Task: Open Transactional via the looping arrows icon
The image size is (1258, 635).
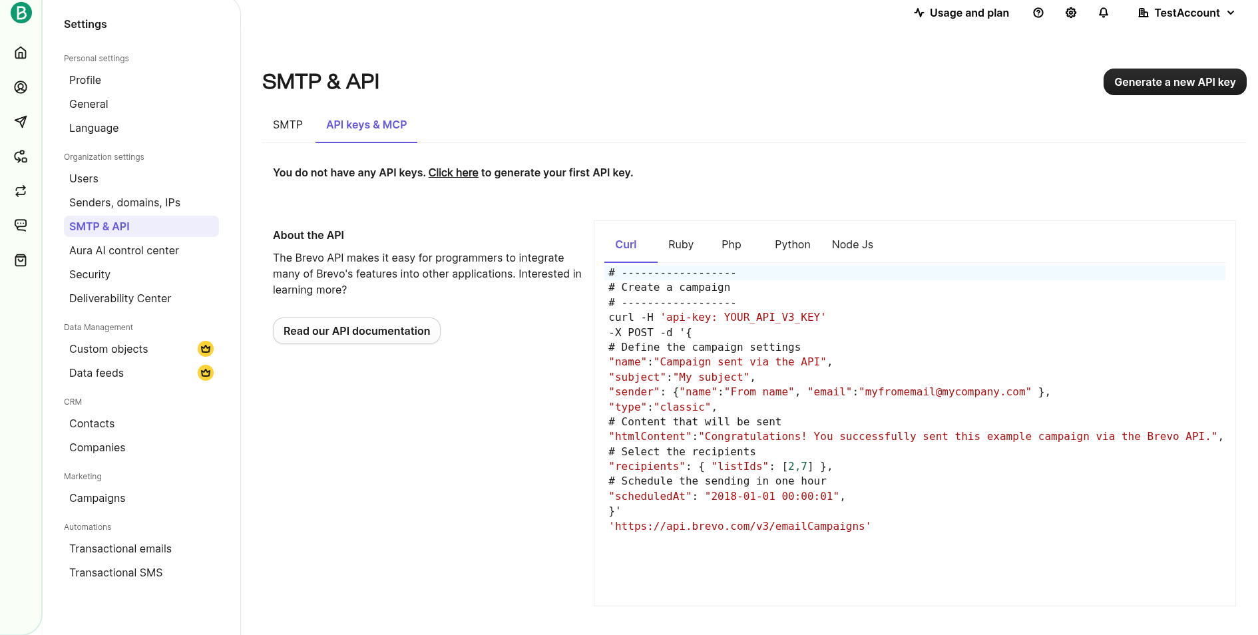Action: pyautogui.click(x=21, y=191)
